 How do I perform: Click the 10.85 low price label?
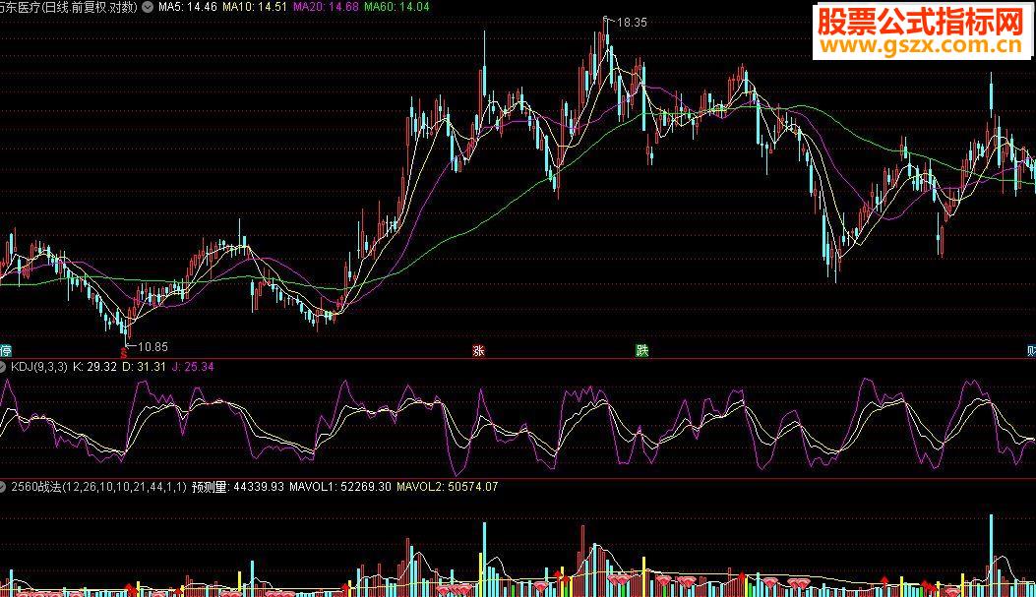pyautogui.click(x=152, y=347)
